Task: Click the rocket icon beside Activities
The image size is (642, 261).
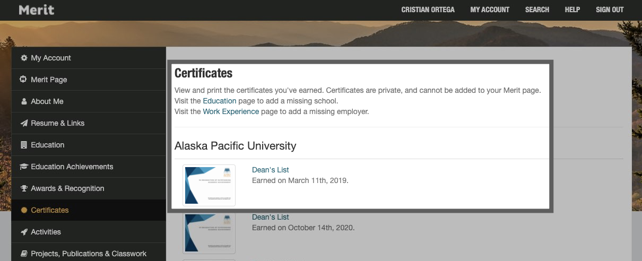Action: coord(24,232)
